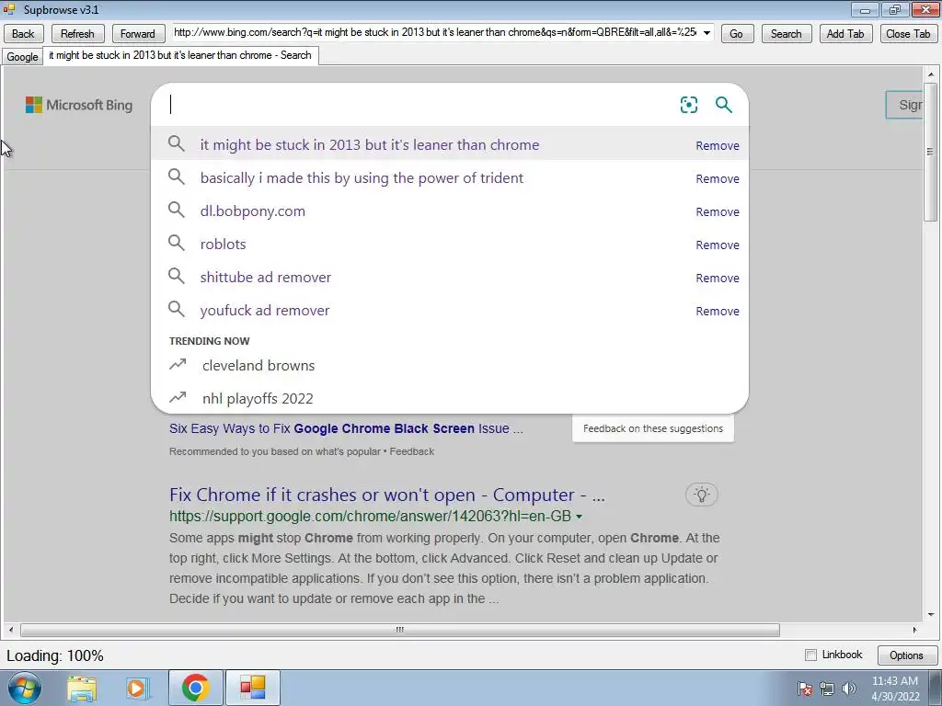Open the Options button
Image resolution: width=942 pixels, height=706 pixels.
pos(906,655)
